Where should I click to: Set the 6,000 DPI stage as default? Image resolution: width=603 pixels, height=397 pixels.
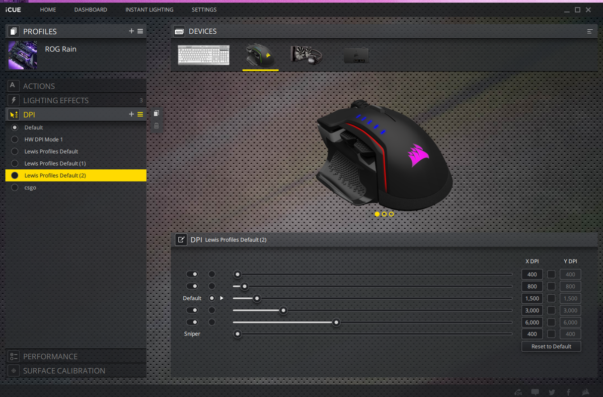(x=212, y=322)
